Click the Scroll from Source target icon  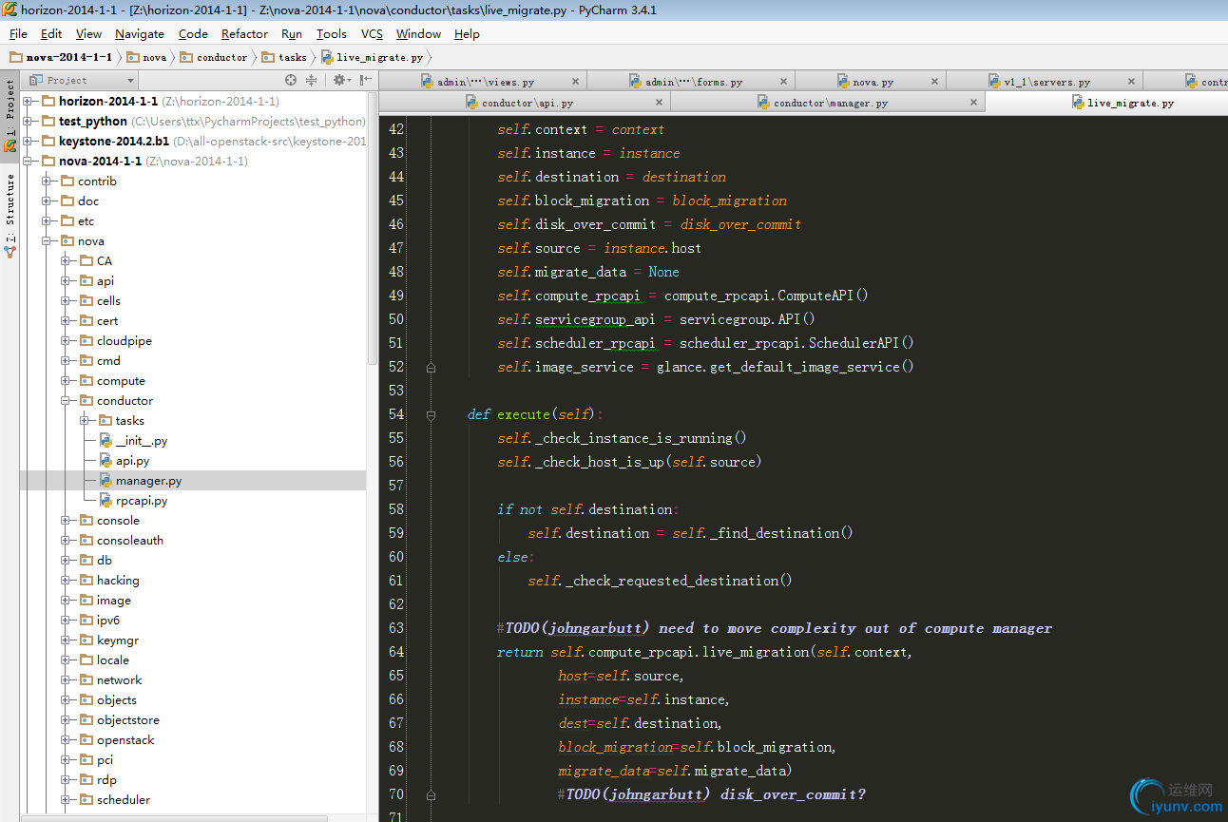(x=291, y=81)
